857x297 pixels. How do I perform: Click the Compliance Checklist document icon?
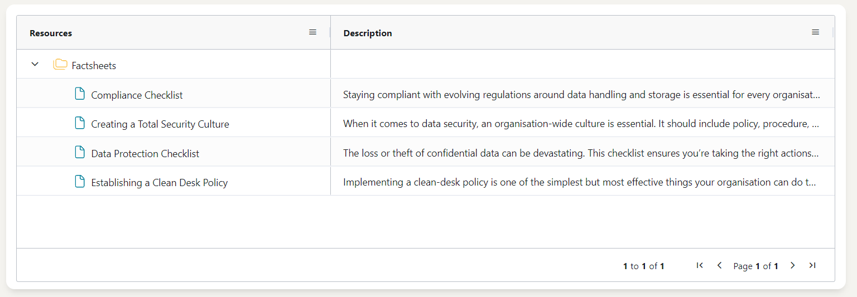(x=80, y=94)
